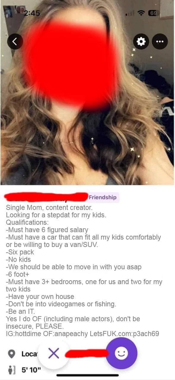Open profile settings via gear icon
This screenshot has height=380, width=175.
point(142,42)
